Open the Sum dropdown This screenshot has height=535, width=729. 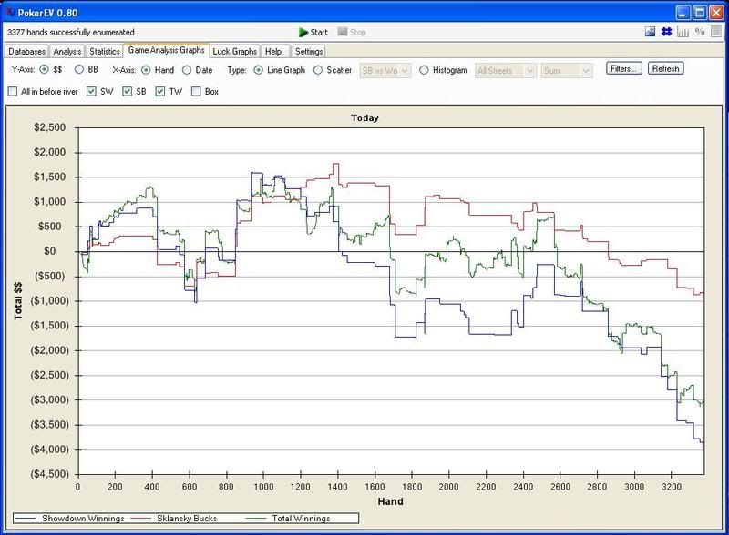pos(566,71)
